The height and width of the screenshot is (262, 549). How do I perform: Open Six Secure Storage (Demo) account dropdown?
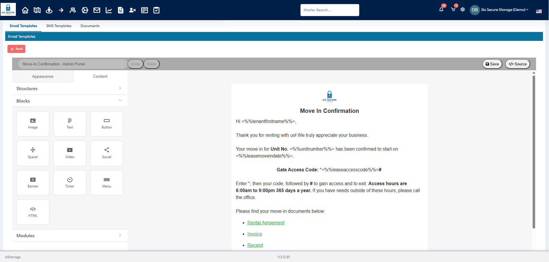tap(505, 10)
